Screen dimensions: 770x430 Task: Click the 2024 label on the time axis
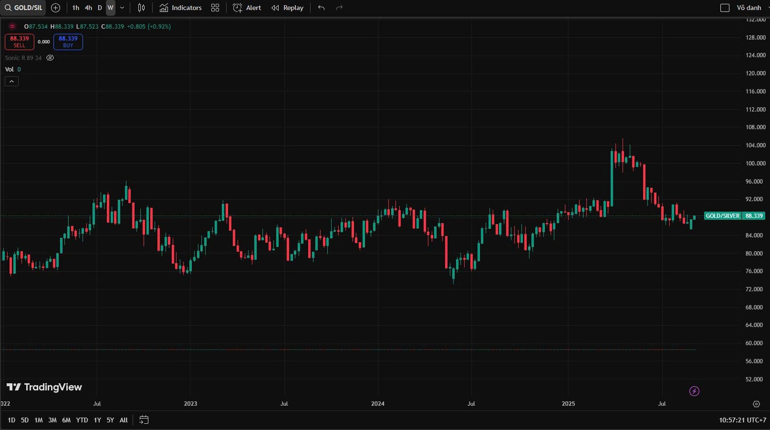point(378,404)
